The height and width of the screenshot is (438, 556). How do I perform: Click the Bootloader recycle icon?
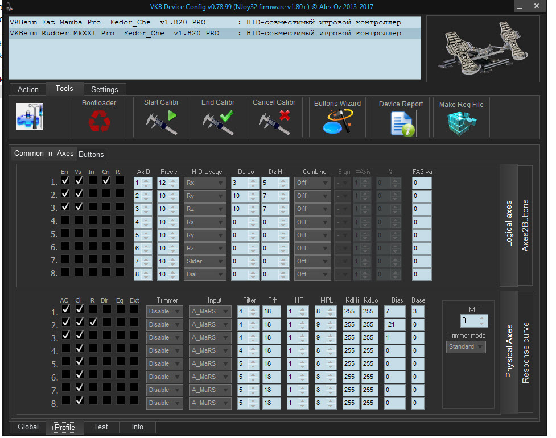(x=99, y=121)
